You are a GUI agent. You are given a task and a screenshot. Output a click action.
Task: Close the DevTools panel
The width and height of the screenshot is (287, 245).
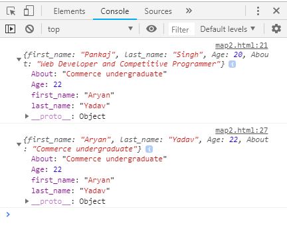(276, 11)
